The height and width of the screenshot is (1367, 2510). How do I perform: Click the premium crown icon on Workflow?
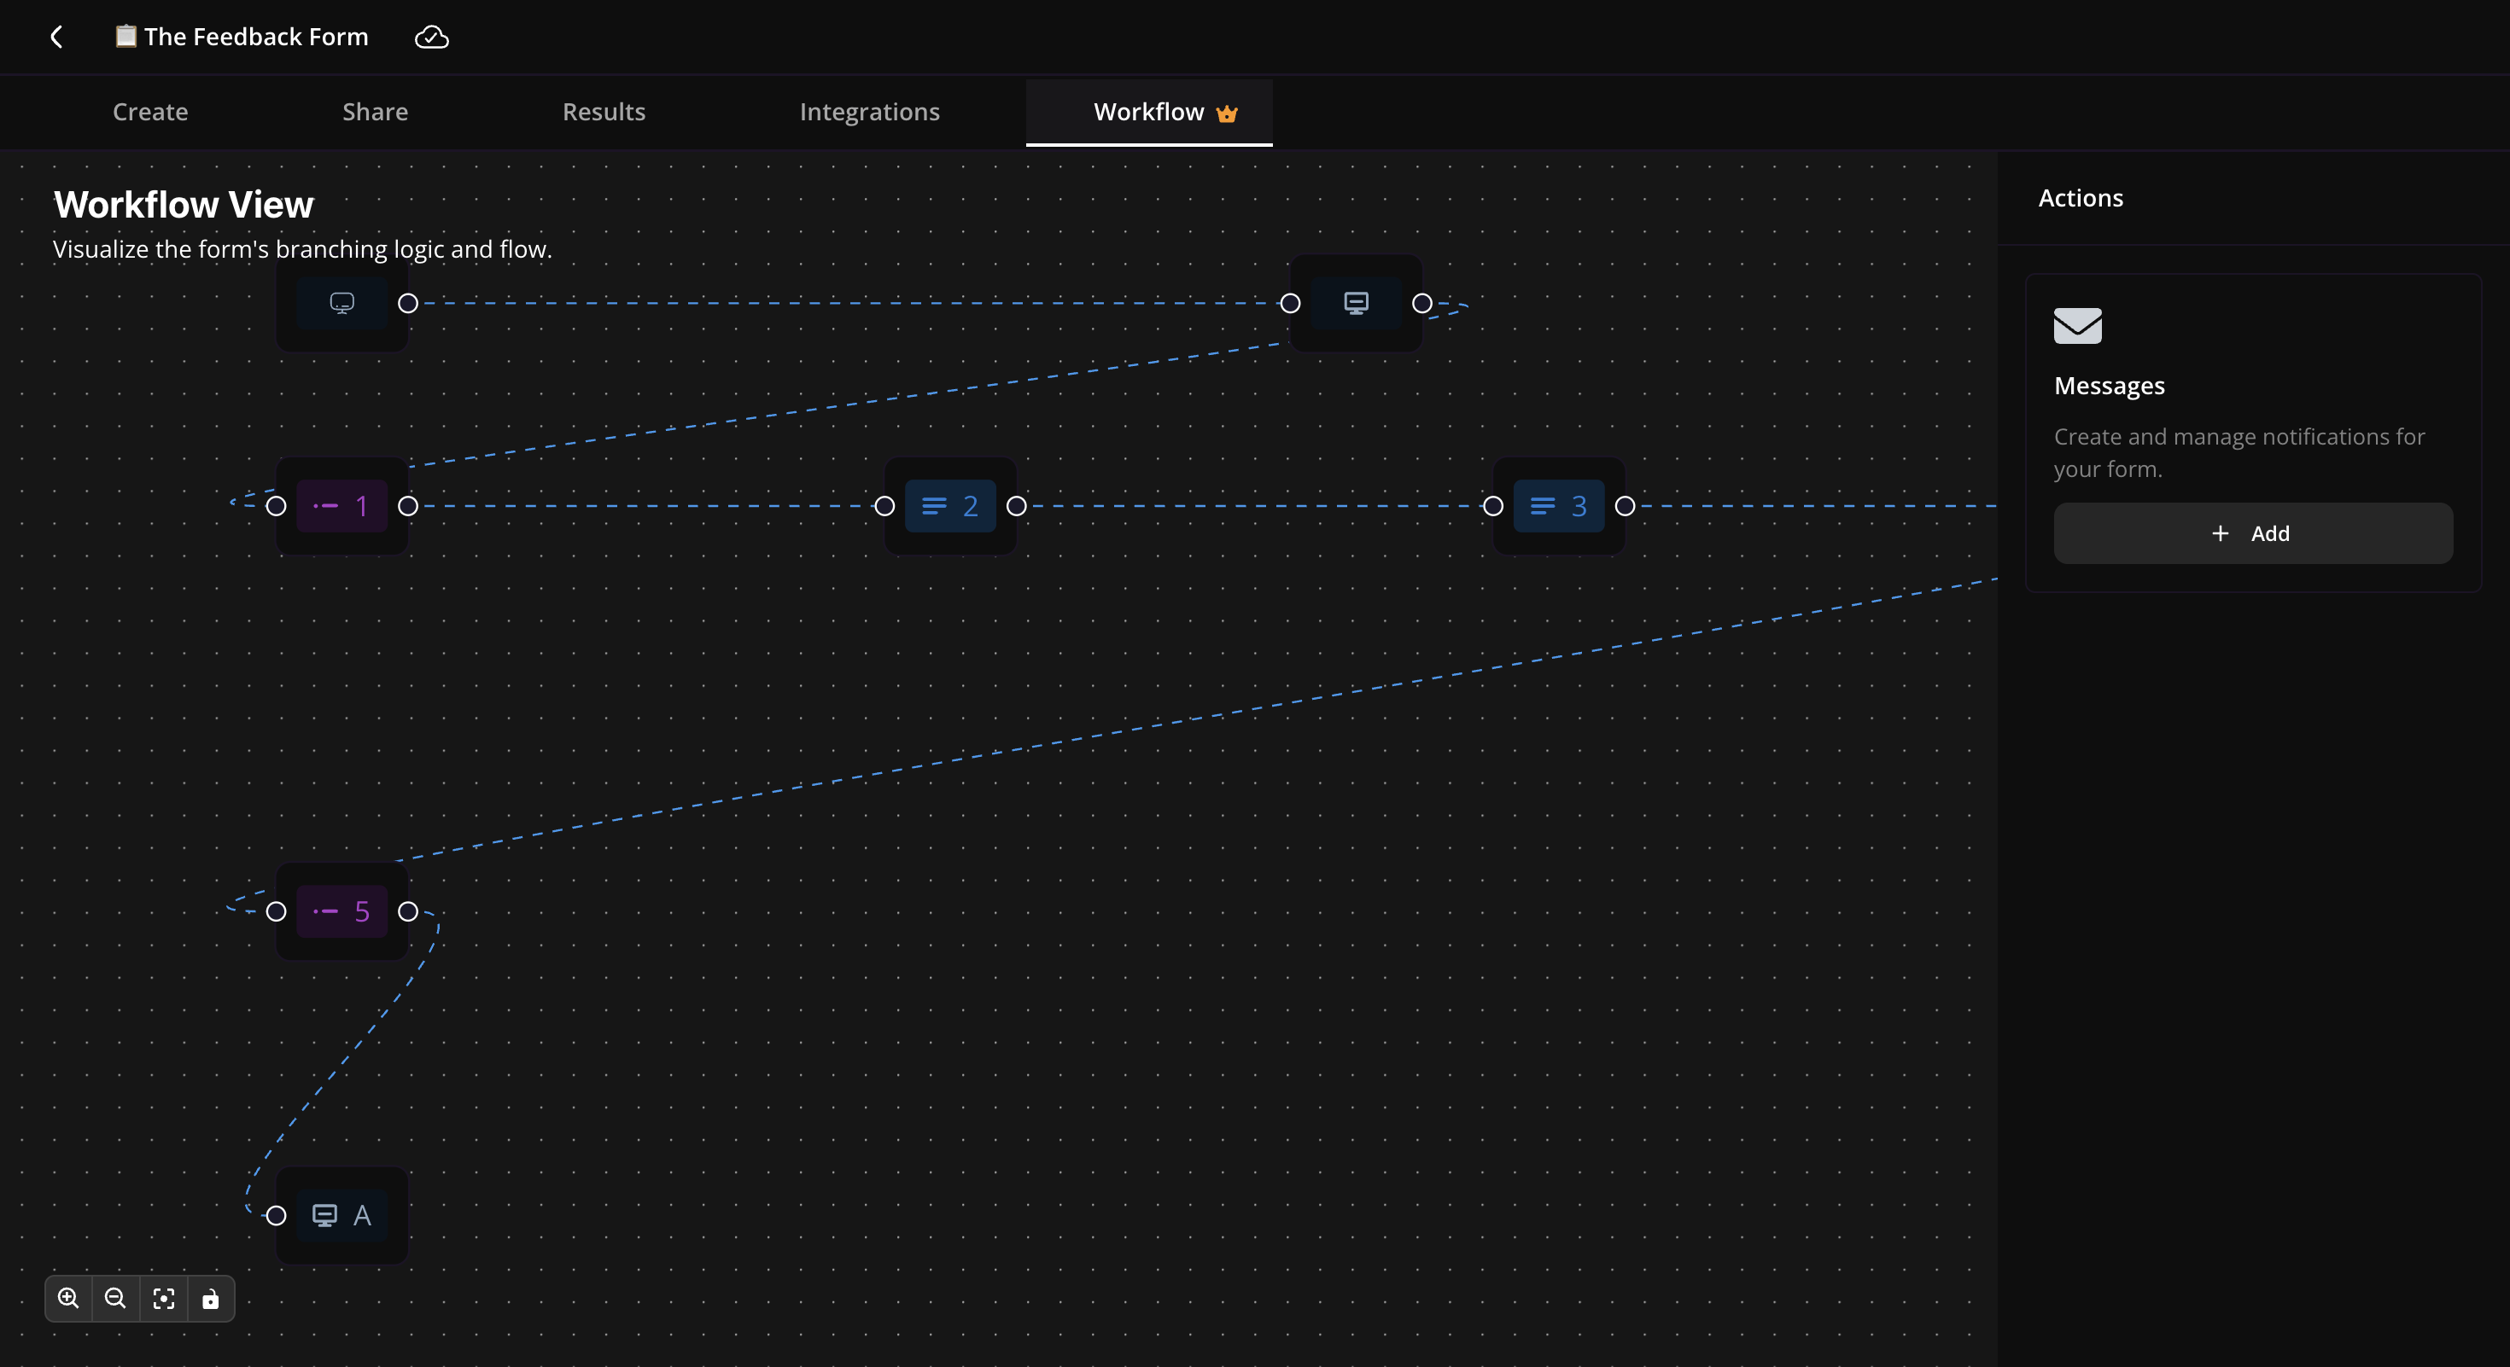(1227, 114)
